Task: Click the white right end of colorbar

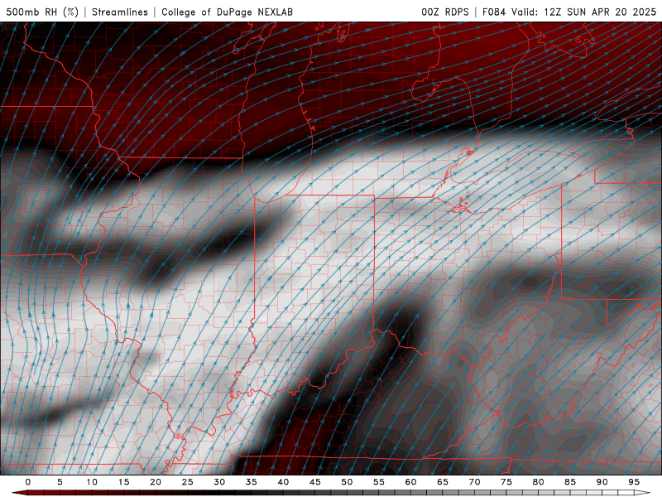Action: pos(643,493)
